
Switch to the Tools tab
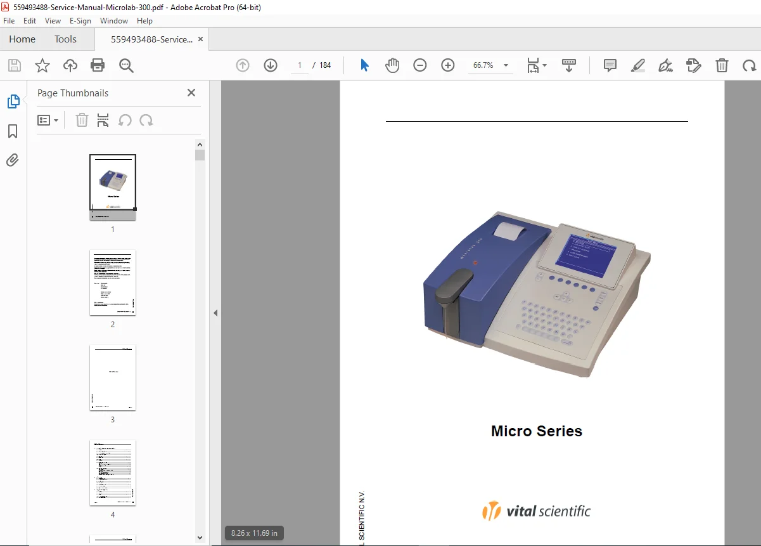pos(65,39)
